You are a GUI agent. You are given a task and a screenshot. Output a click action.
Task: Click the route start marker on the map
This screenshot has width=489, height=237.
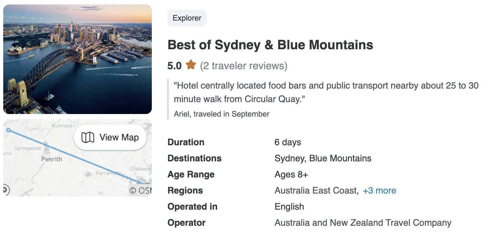pos(9,130)
